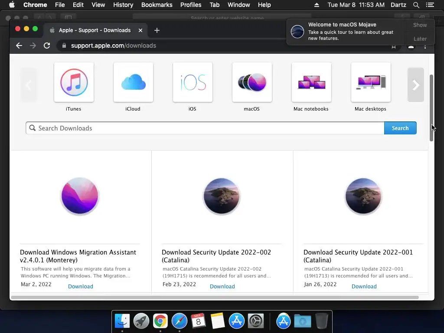Open the Mac notebooks category
The width and height of the screenshot is (444, 333).
click(x=311, y=82)
